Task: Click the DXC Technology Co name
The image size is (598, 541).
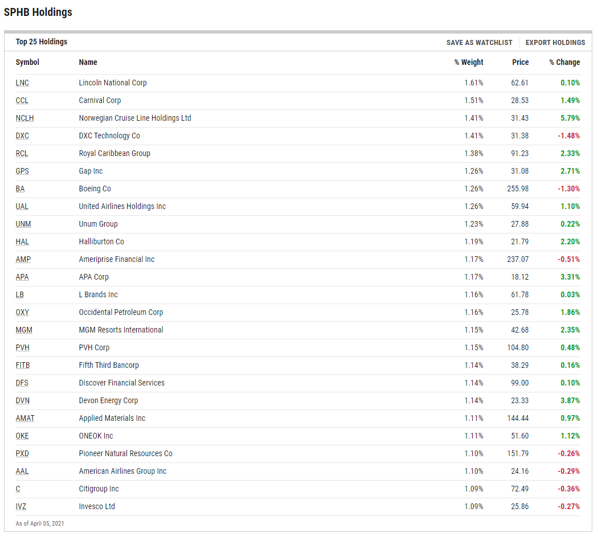Action: tap(109, 136)
